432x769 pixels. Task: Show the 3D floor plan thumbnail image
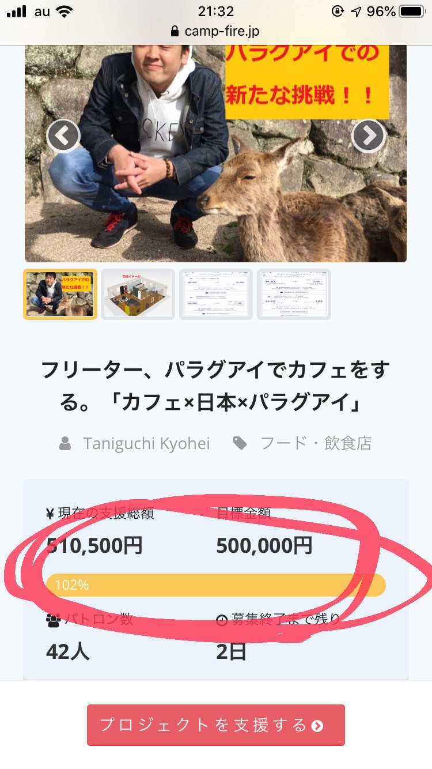click(x=138, y=294)
